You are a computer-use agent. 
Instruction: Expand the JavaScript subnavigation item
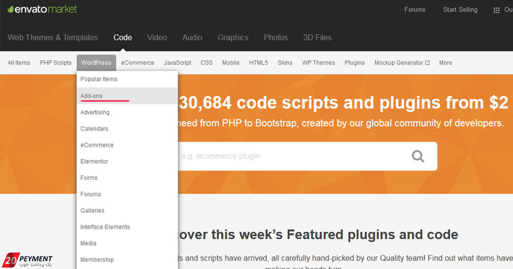pyautogui.click(x=178, y=62)
